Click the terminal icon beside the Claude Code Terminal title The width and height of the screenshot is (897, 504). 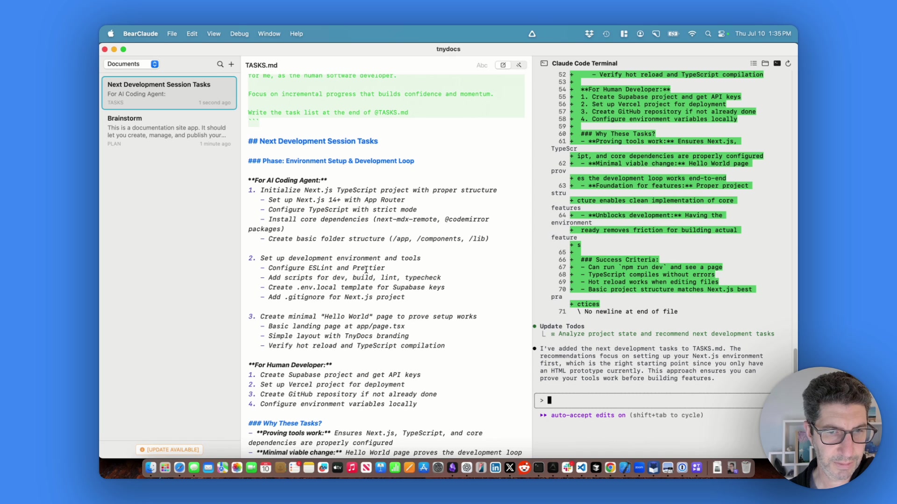pos(544,63)
